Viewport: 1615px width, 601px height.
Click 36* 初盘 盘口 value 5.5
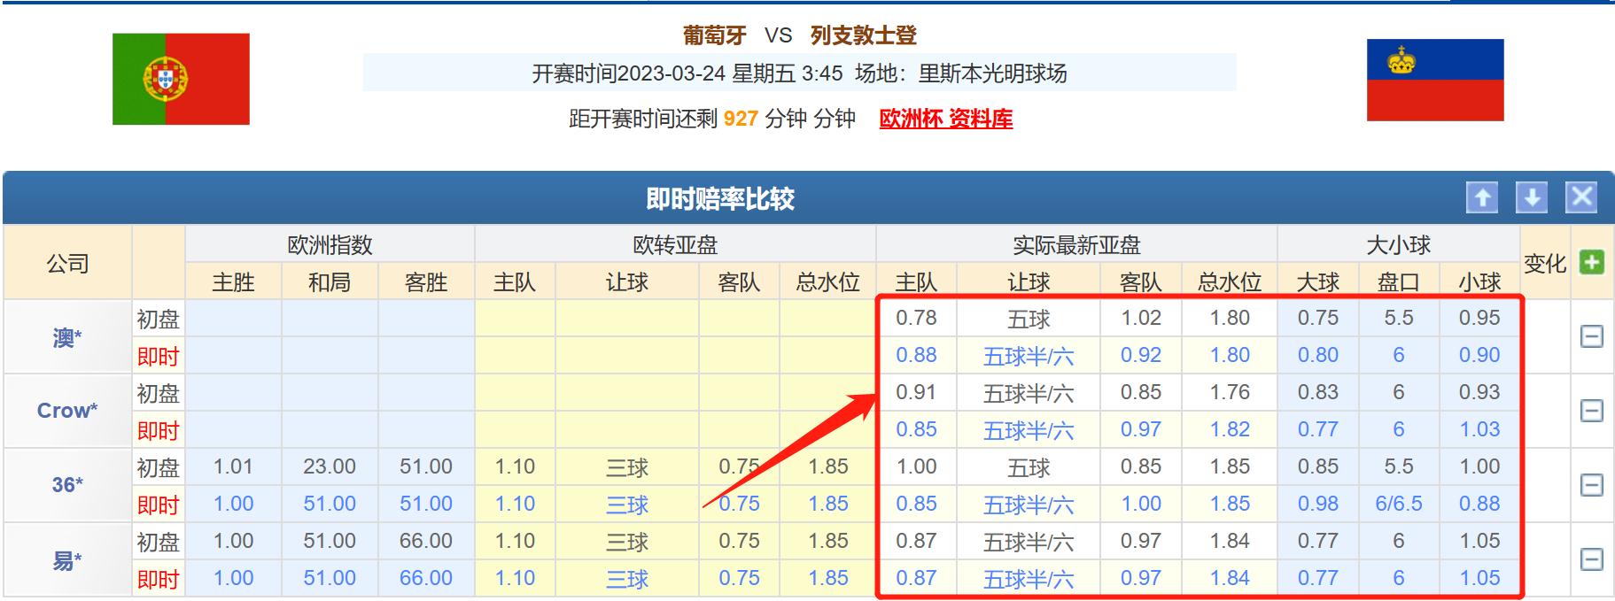click(x=1399, y=466)
